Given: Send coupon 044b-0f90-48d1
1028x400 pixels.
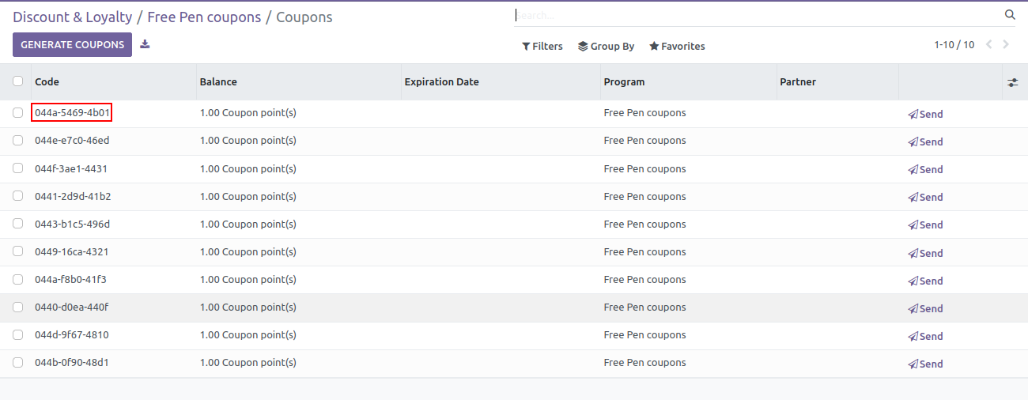Looking at the screenshot, I should (925, 364).
